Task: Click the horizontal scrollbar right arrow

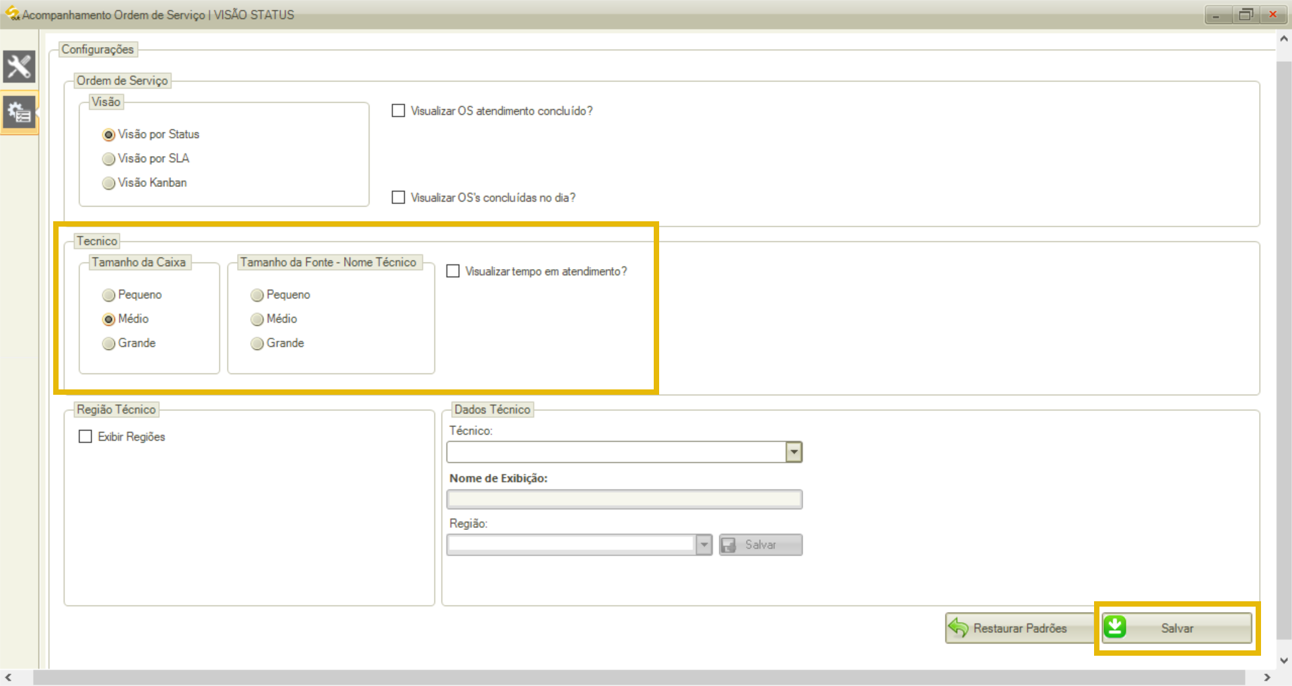Action: 1267,677
